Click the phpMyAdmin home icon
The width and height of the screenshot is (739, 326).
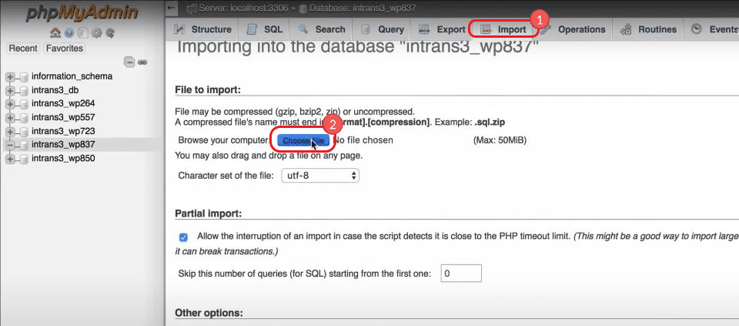coord(55,33)
